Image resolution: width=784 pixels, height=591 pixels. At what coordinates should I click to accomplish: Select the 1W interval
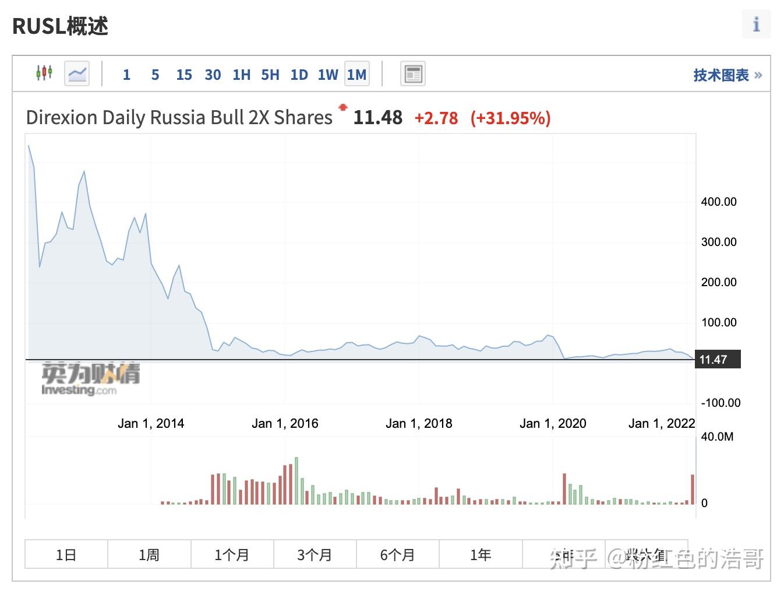[x=328, y=75]
